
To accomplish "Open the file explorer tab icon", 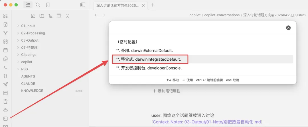I will point(28,5).
